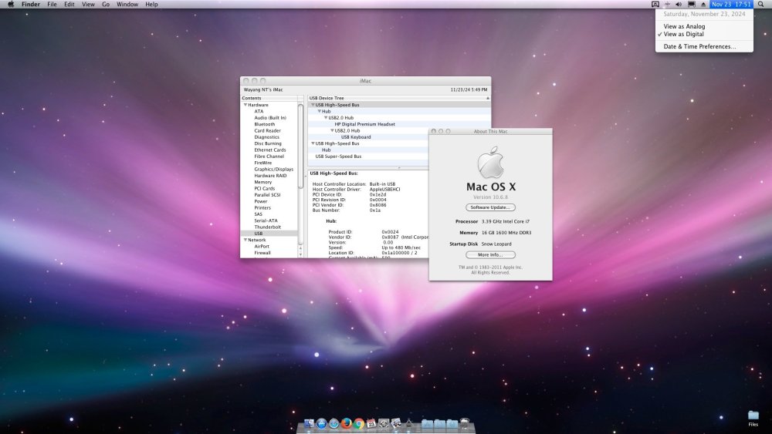Image resolution: width=772 pixels, height=434 pixels.
Task: Select Card Reader in Contents
Action: pos(267,130)
